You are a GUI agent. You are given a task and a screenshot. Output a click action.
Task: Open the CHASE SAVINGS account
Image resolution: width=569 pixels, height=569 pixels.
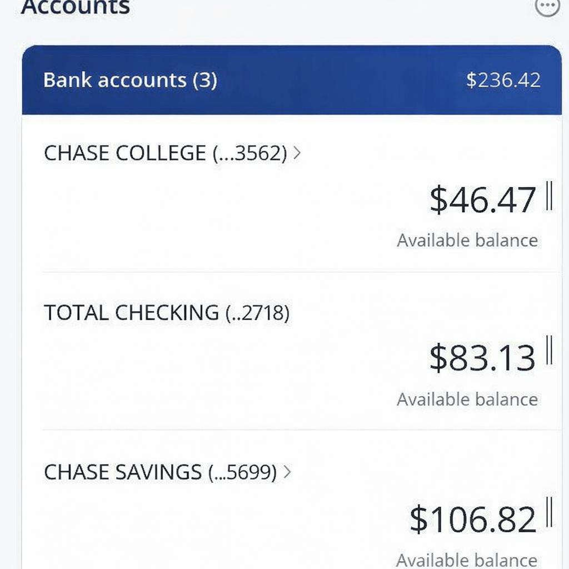[122, 472]
